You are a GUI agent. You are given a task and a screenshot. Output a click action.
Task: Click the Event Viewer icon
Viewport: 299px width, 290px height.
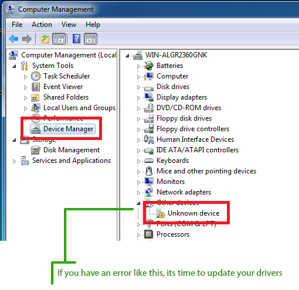pyautogui.click(x=36, y=87)
